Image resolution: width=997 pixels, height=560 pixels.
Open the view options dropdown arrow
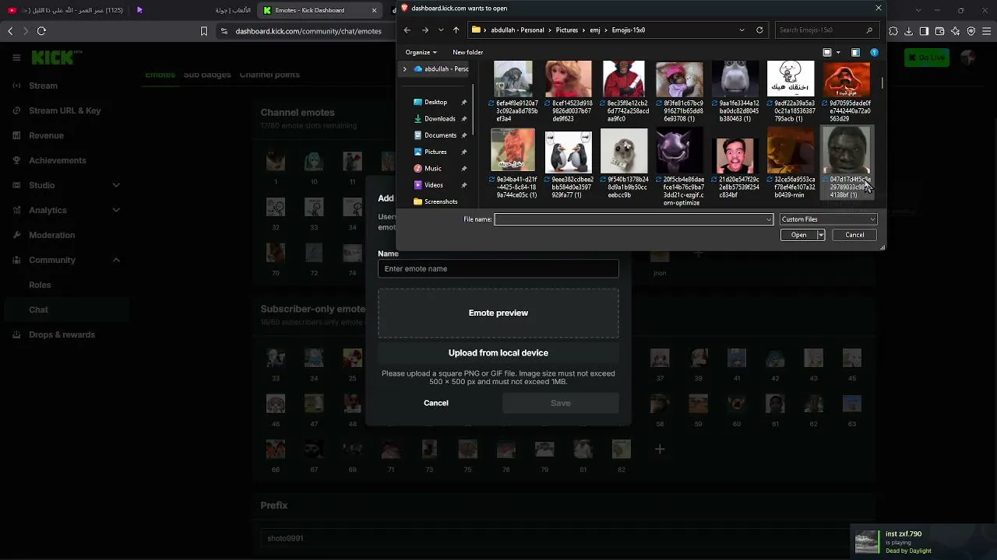point(838,52)
